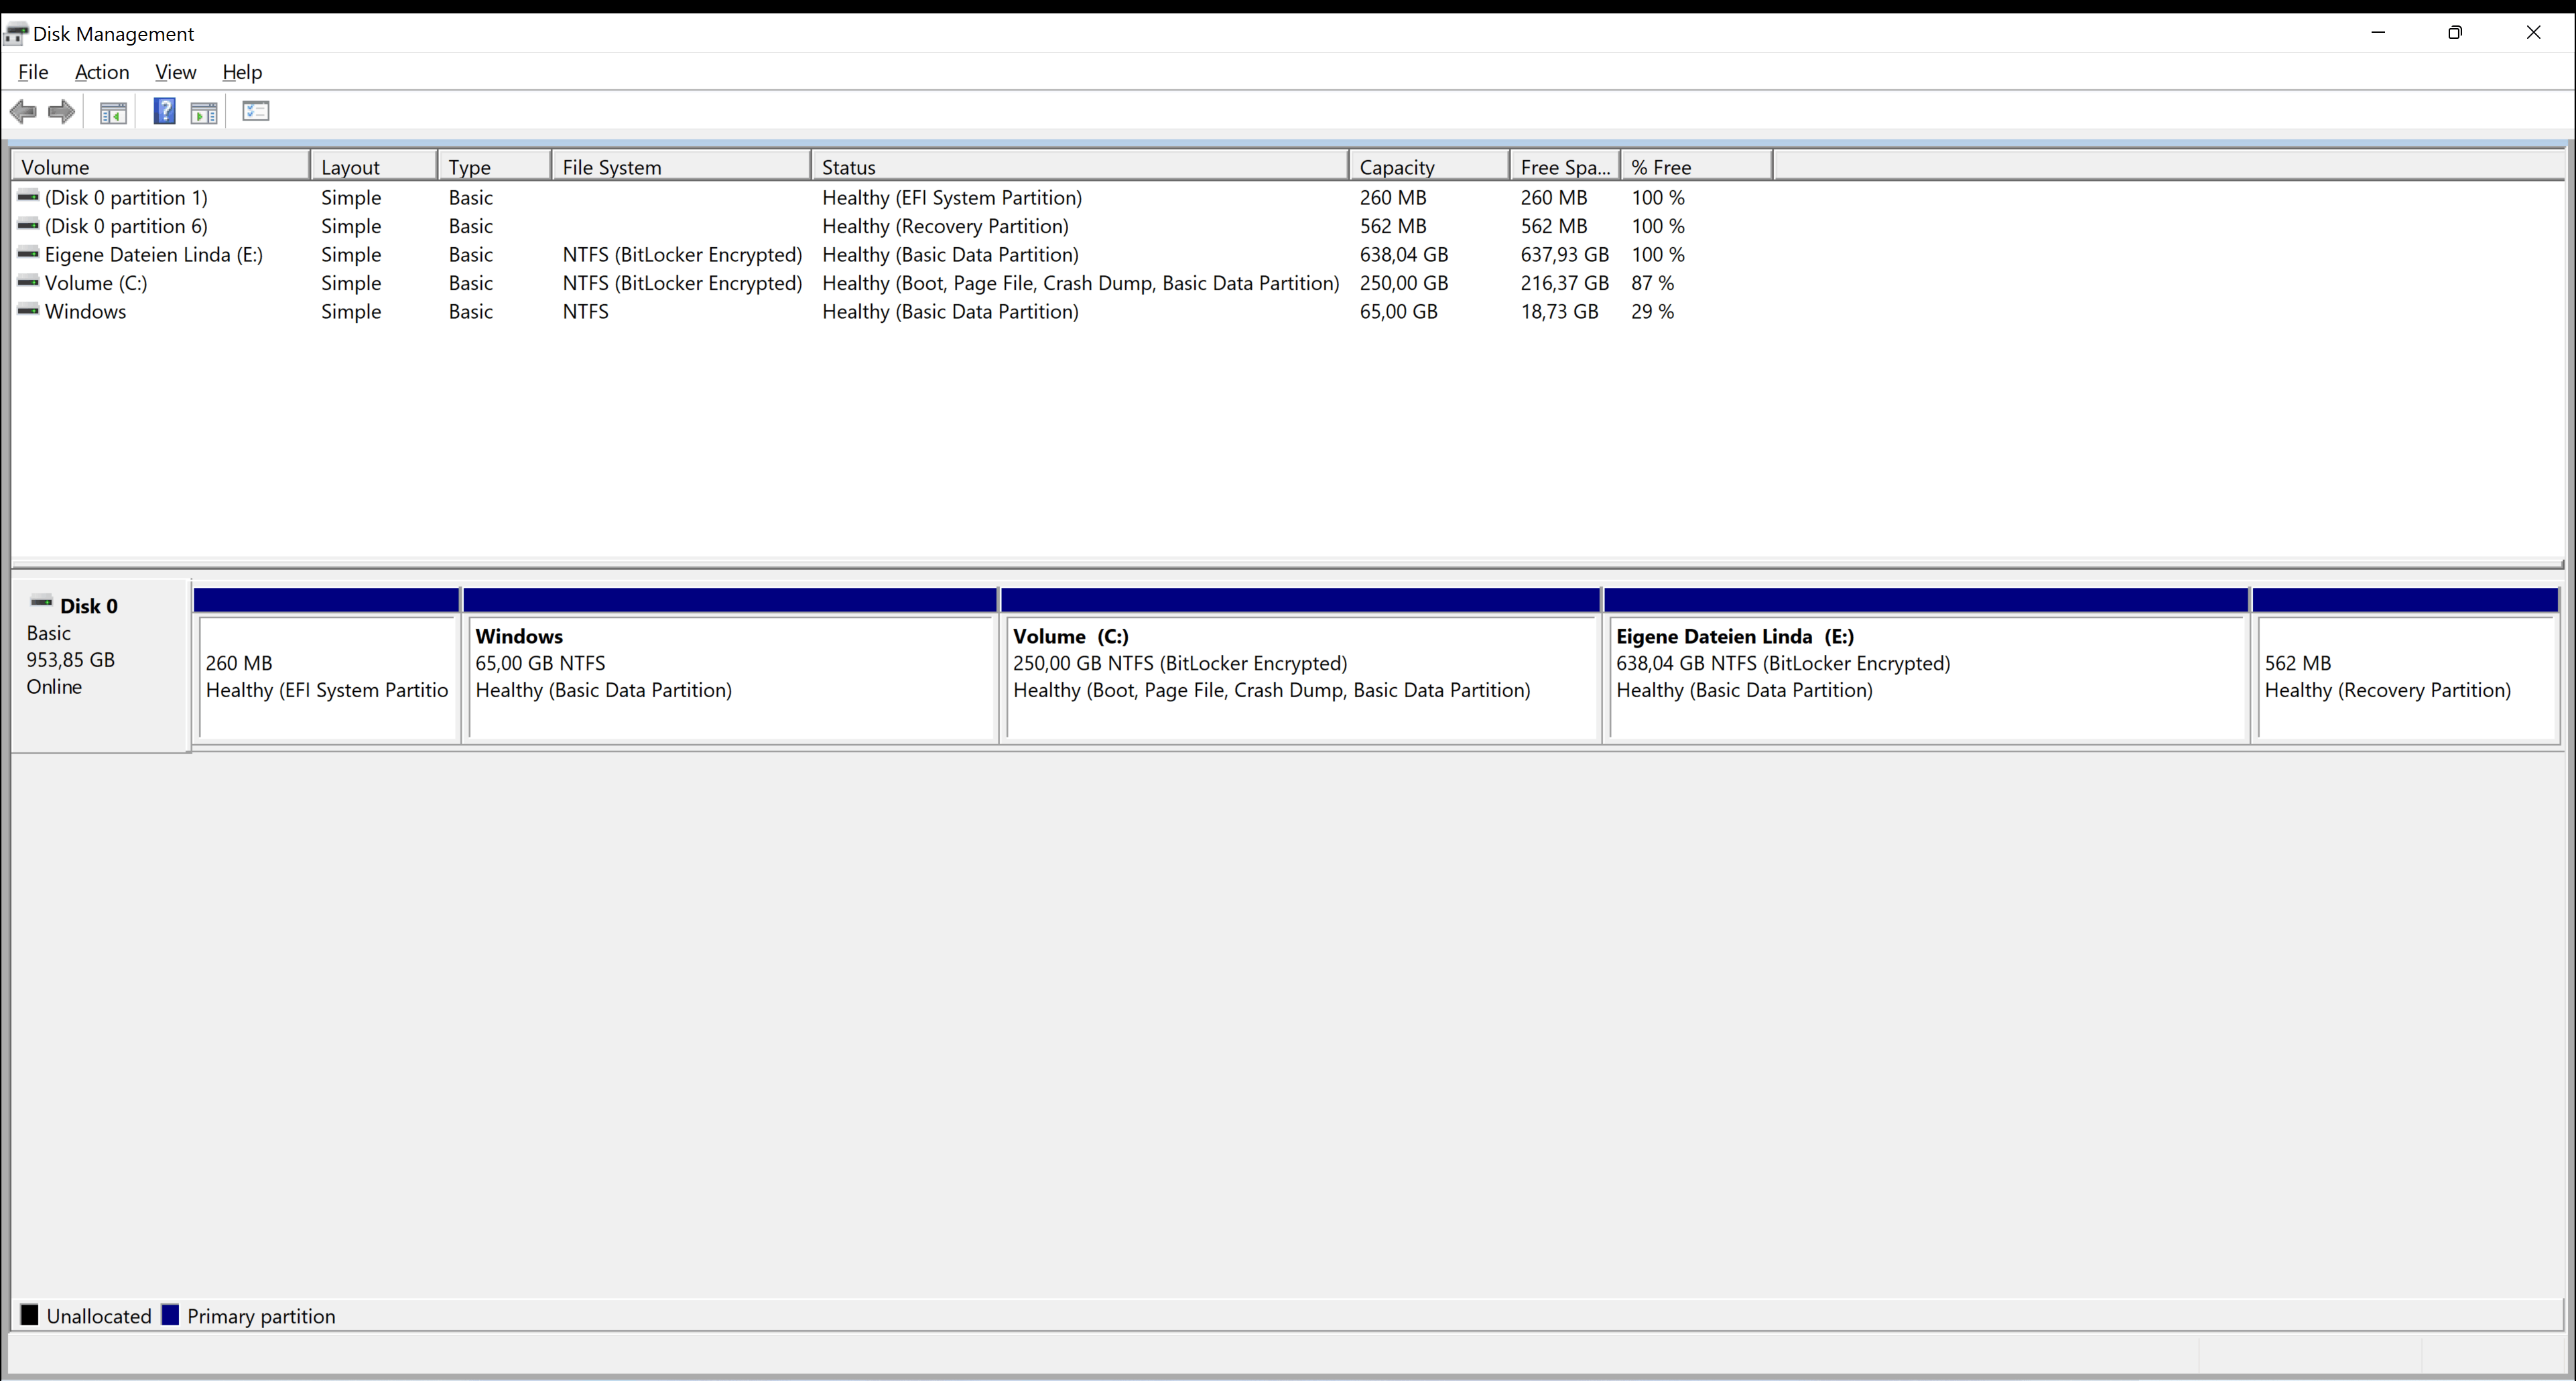Select Volume (C:) row in volume list
The width and height of the screenshot is (2576, 1381).
pos(96,283)
